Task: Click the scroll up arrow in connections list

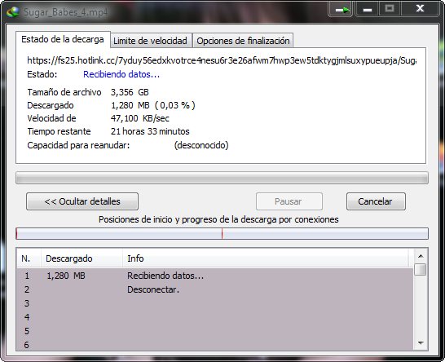Action: [x=421, y=256]
